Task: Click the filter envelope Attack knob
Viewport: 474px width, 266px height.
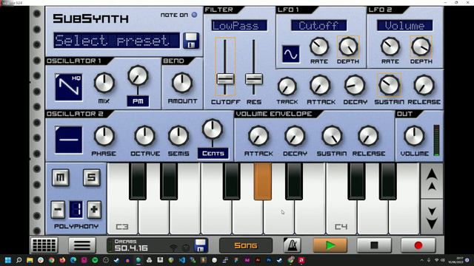Action: point(321,86)
